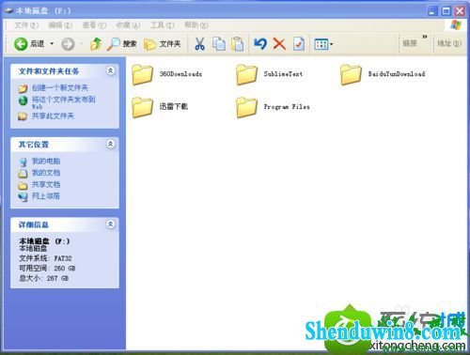Open the Tools (工具) menu
The height and width of the screenshot is (355, 470).
pos(162,25)
